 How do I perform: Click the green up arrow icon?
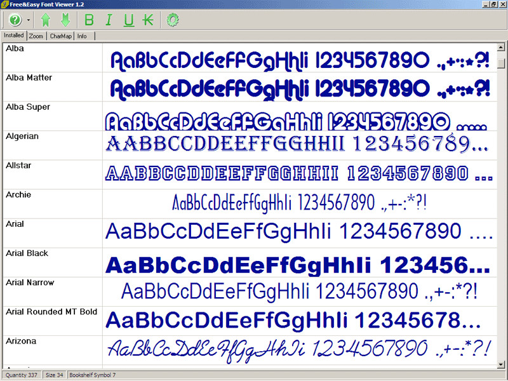click(46, 20)
